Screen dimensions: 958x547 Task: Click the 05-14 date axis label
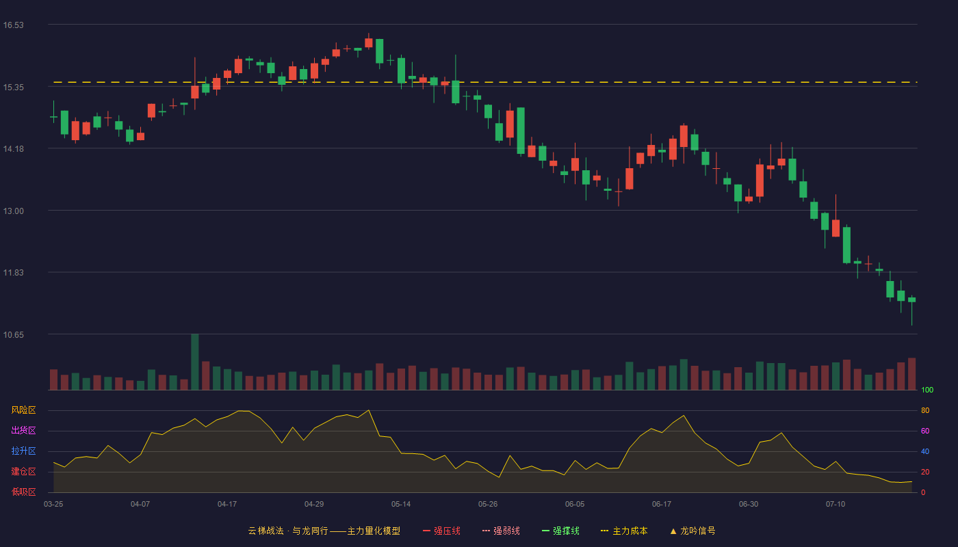pyautogui.click(x=401, y=504)
